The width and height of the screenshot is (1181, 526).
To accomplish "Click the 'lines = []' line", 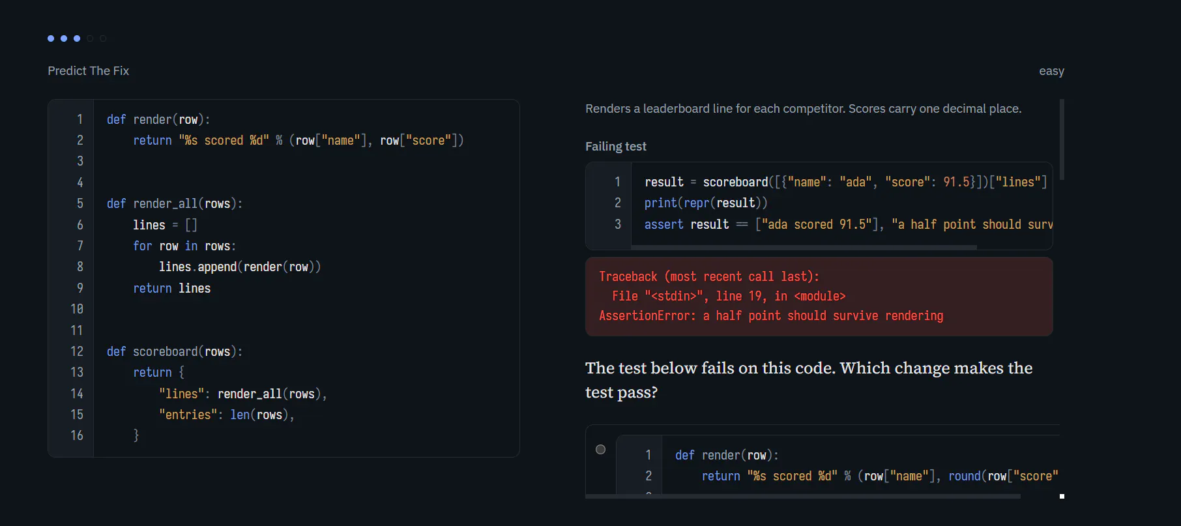I will 165,225.
